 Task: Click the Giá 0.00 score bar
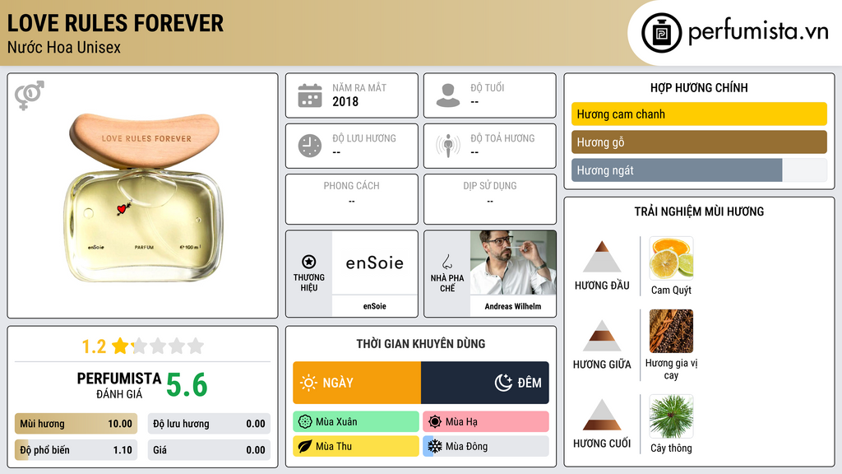[x=209, y=450]
